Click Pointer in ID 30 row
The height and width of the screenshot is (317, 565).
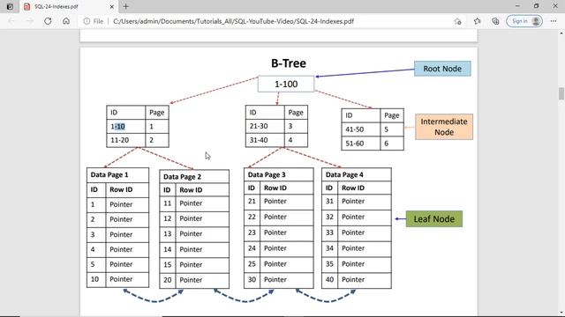click(275, 280)
